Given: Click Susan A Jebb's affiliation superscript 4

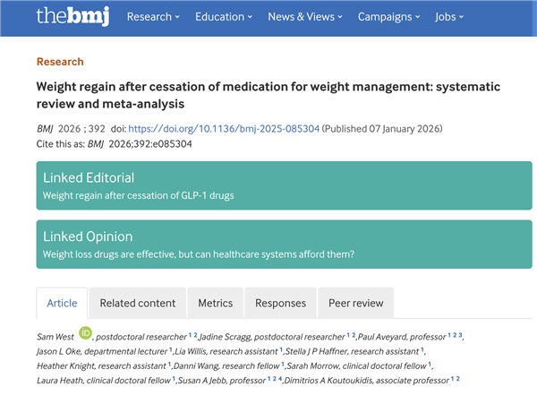Looking at the screenshot, I should pyautogui.click(x=280, y=379).
